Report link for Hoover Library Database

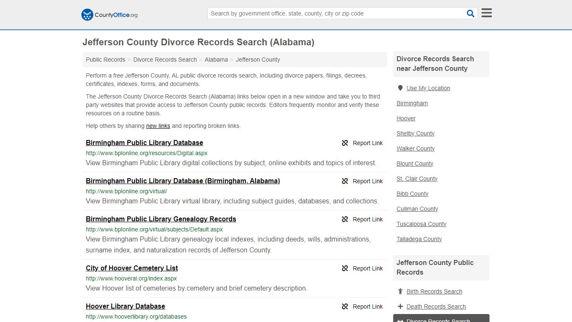368,306
